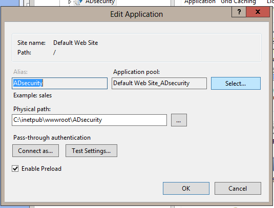Open application pool chooser with Select...
Viewport: 274px width, 208px height.
236,84
